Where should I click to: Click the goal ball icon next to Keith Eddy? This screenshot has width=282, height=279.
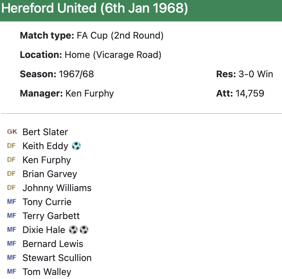76,146
